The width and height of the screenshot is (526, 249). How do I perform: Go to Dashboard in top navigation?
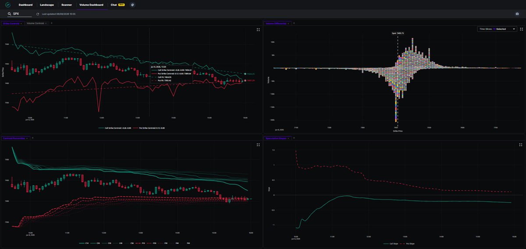[x=25, y=5]
